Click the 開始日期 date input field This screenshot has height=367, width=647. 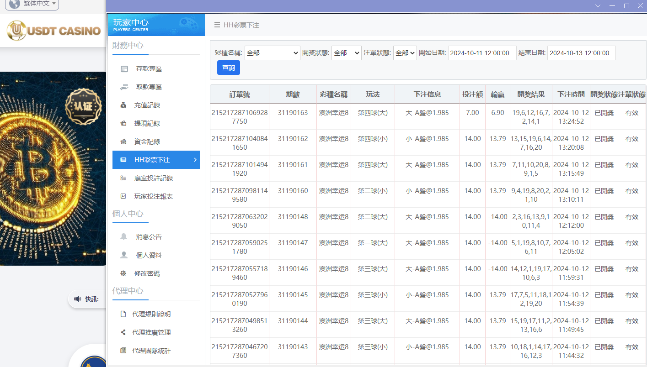pyautogui.click(x=482, y=53)
